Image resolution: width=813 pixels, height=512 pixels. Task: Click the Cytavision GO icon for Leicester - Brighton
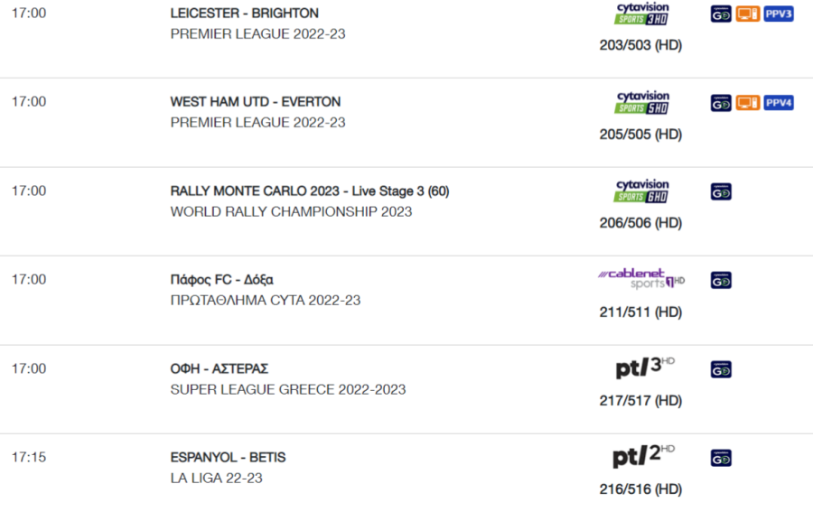click(721, 14)
